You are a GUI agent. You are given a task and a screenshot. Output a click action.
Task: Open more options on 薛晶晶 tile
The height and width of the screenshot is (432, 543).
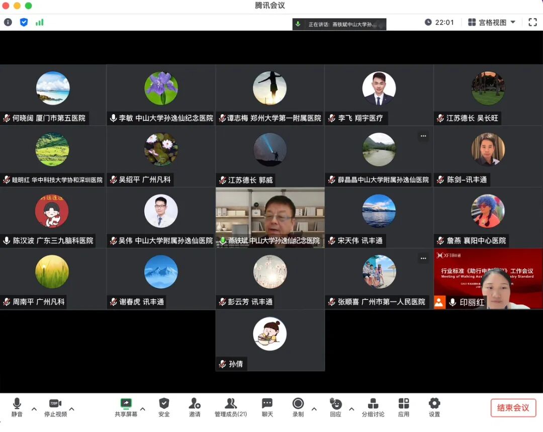tap(423, 136)
